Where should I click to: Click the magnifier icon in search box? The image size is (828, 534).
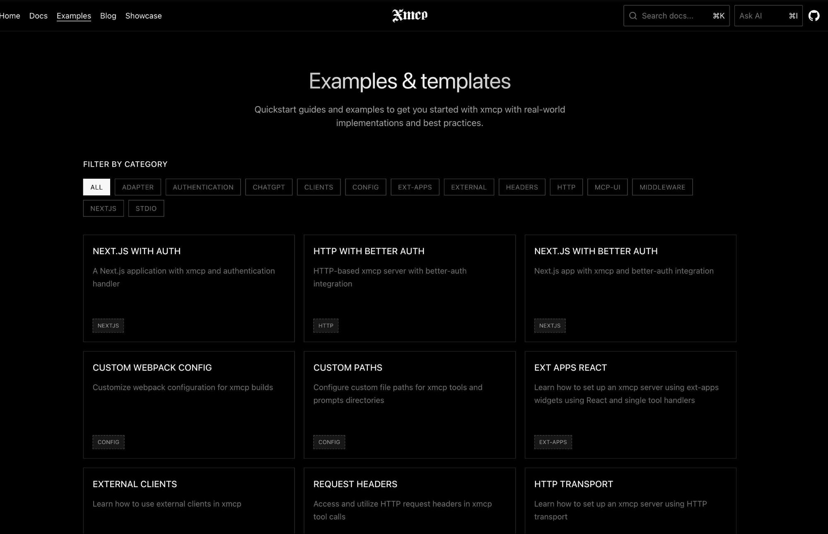633,16
